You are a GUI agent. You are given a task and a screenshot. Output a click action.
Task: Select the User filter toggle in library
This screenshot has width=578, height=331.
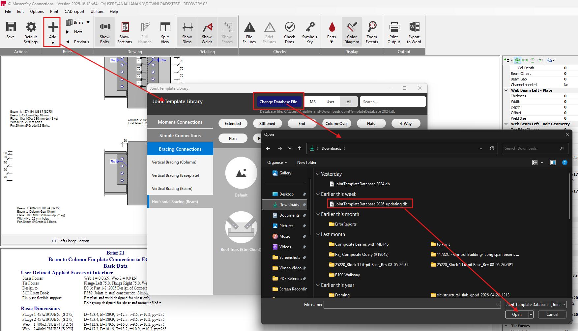(x=330, y=102)
